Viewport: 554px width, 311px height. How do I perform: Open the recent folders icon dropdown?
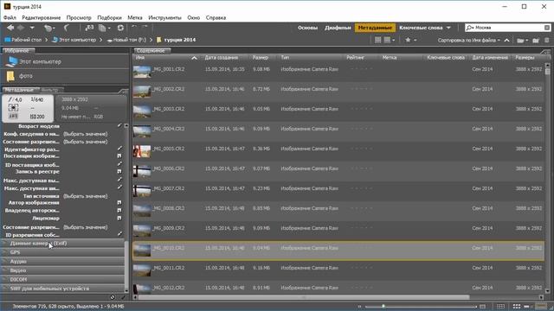coord(522,41)
